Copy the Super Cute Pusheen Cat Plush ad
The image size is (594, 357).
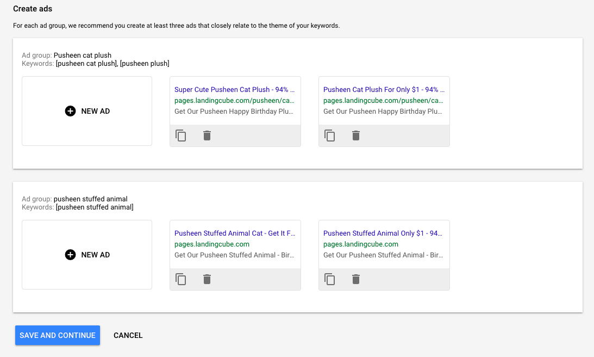[x=181, y=136]
